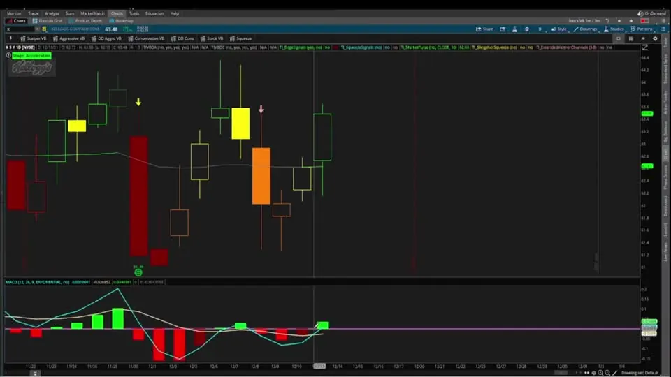The image size is (671, 377).
Task: Click the symbol input field showing K
Action: tap(20, 29)
